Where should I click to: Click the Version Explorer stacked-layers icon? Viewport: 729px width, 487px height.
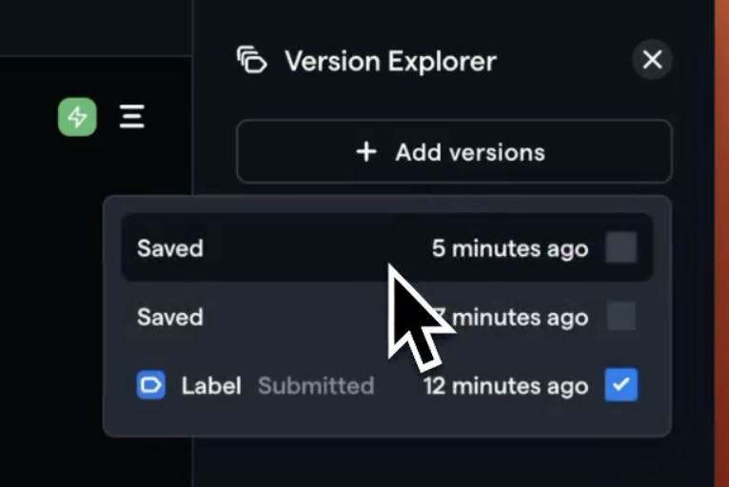(251, 60)
